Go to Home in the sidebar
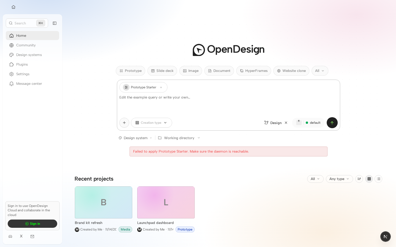Viewport: 396px width, 247px height. pos(32,36)
